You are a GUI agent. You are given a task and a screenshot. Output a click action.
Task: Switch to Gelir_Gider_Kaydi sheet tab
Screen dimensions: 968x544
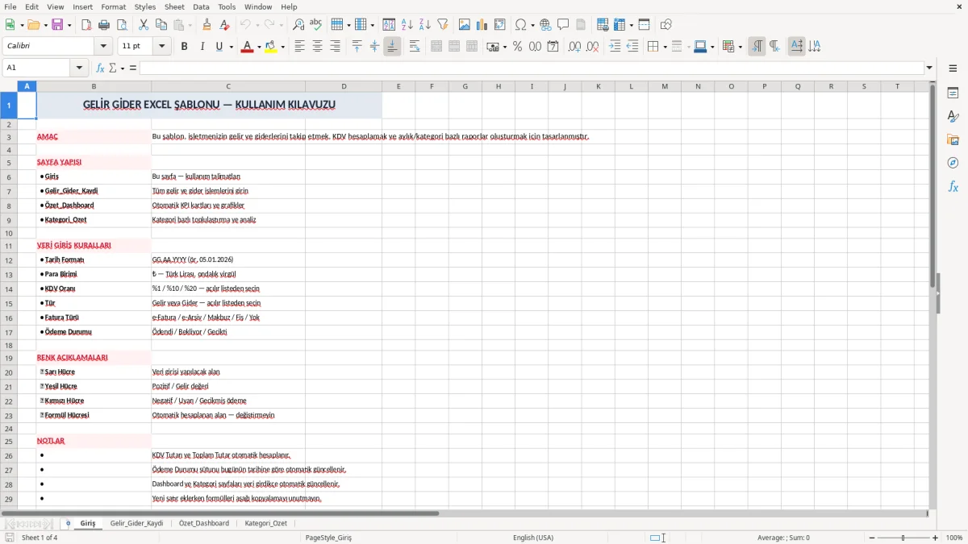pyautogui.click(x=137, y=524)
